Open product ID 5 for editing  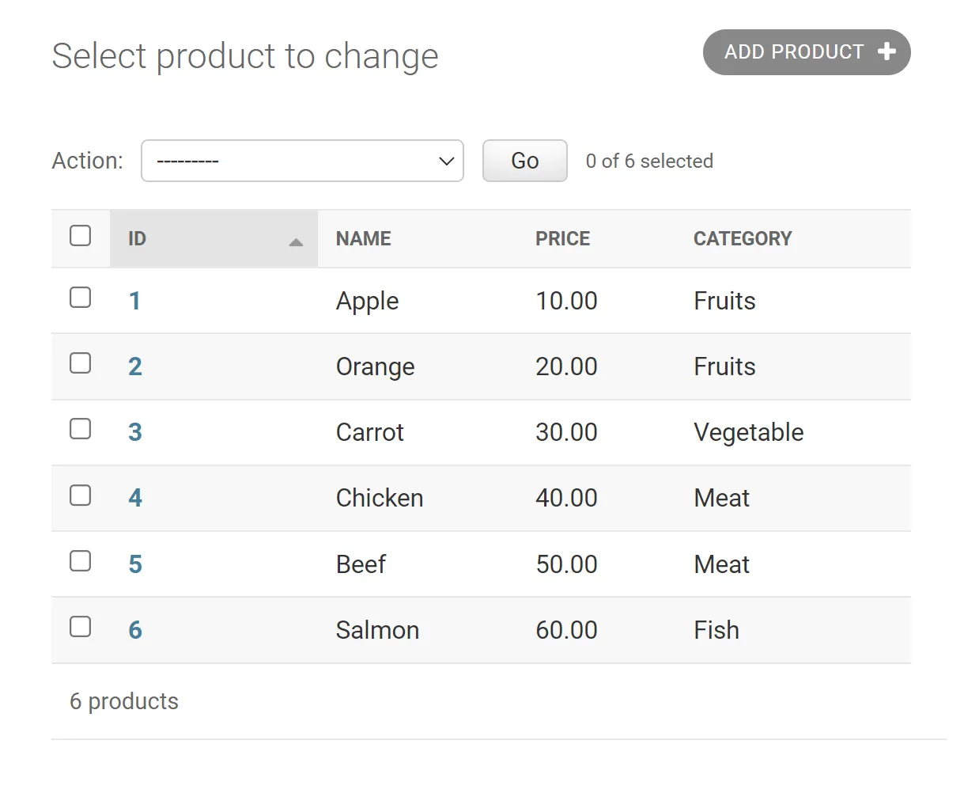[x=135, y=565]
